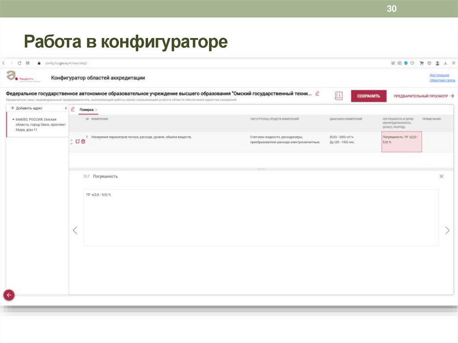The height and width of the screenshot is (343, 458).
Task: Delete row 1 with the trash icon
Action: 83,140
